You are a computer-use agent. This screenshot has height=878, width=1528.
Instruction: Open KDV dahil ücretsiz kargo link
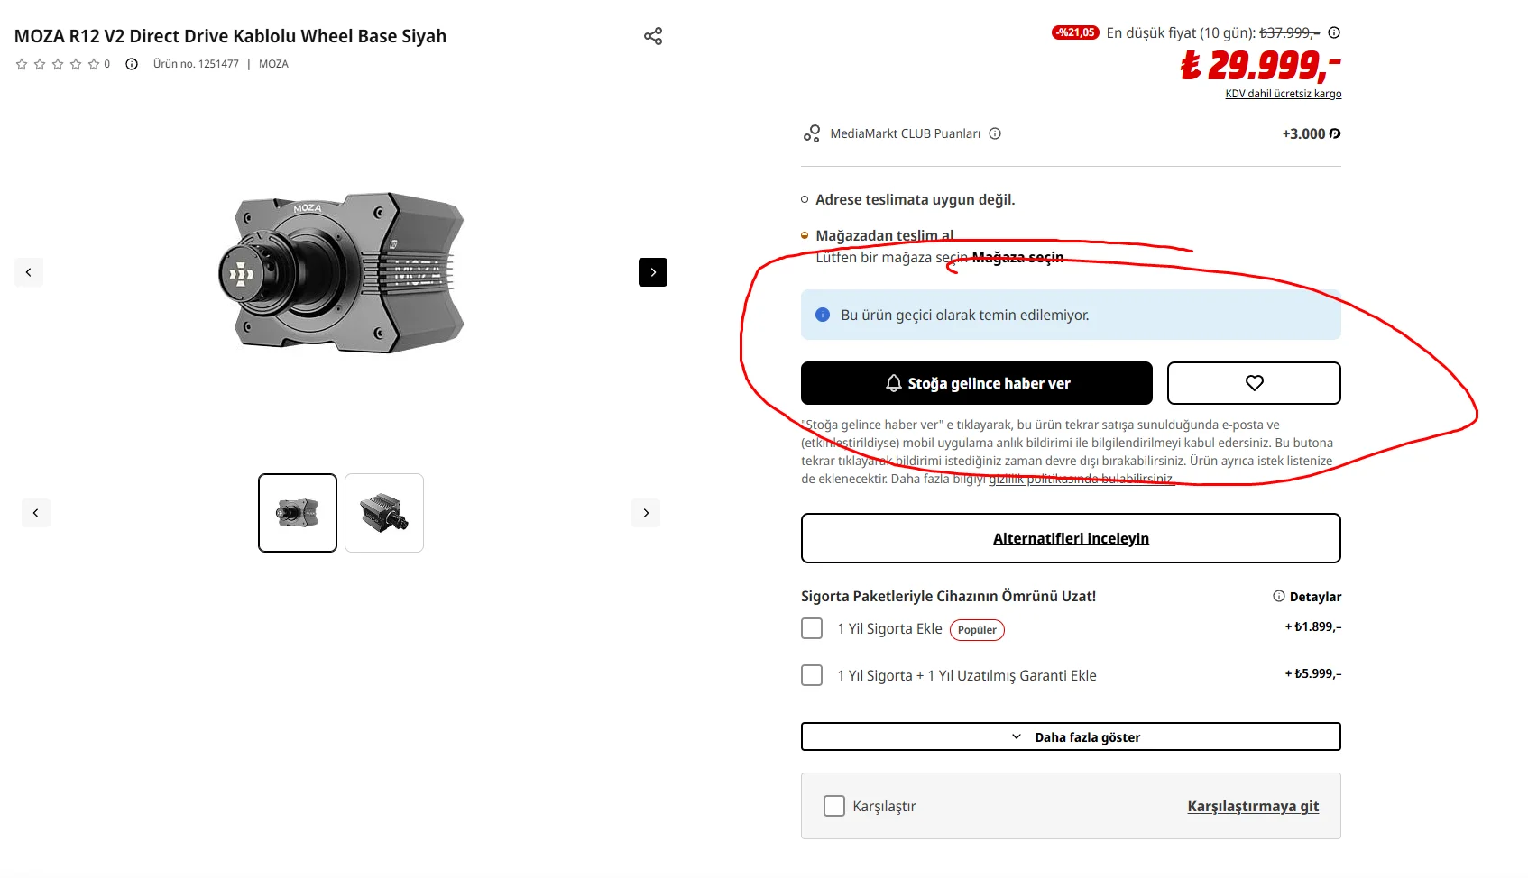tap(1283, 94)
